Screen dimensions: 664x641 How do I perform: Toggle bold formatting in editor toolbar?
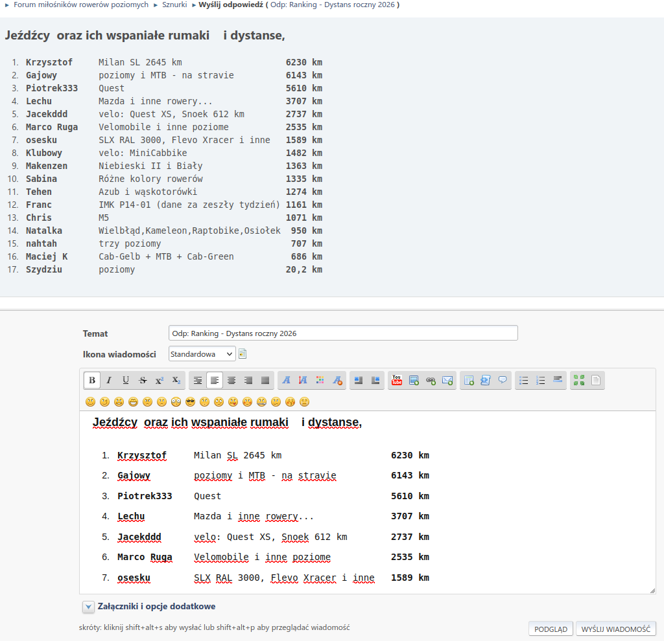tap(92, 380)
